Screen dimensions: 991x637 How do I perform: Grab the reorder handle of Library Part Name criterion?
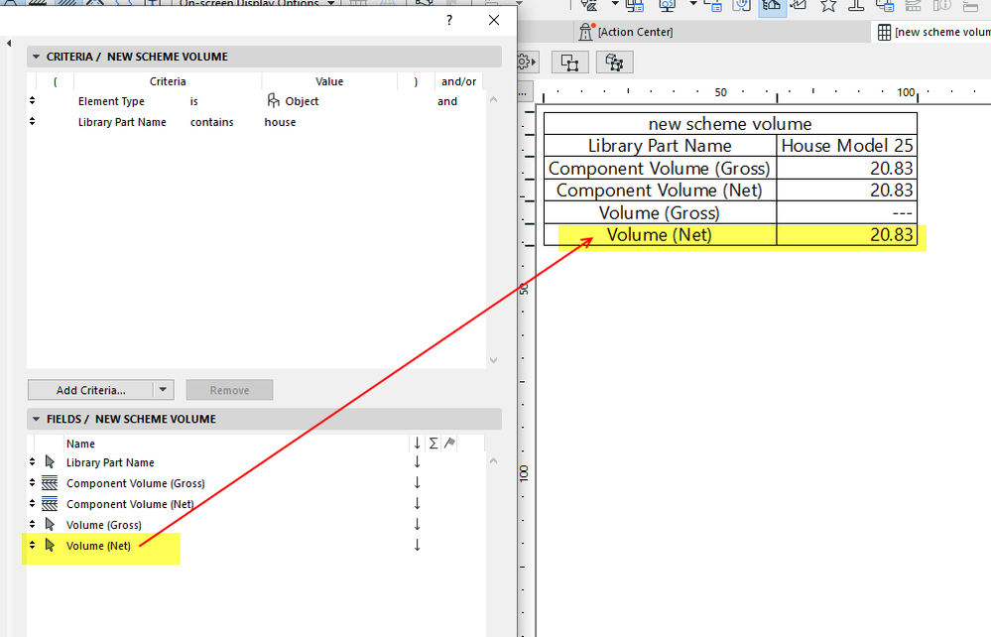pos(32,121)
